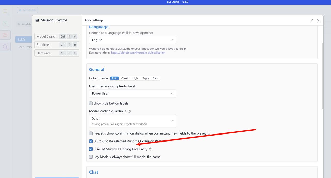Click help icon beside Hugging Face Proxy
Screen dimensions: 331x178
[x=151, y=149]
